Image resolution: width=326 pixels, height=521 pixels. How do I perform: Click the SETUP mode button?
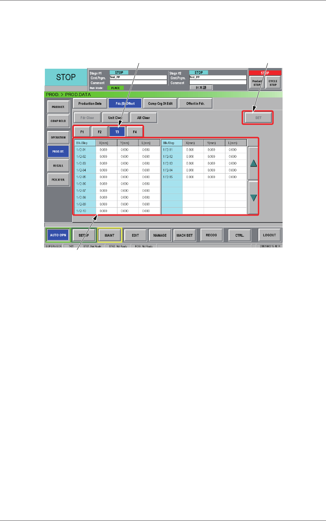tap(84, 235)
